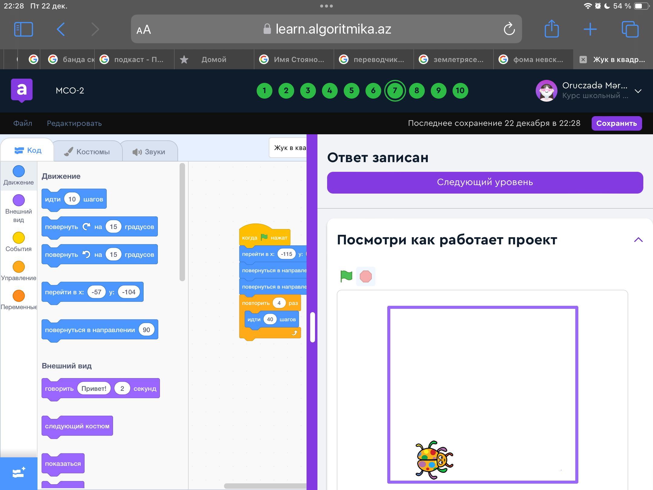Image resolution: width=653 pixels, height=490 pixels.
Task: Click the user avatar picture
Action: point(546,90)
